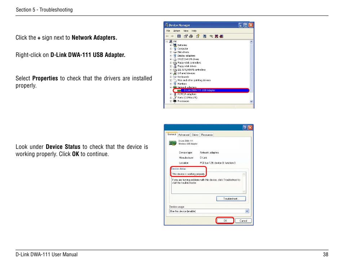Click the 'D-Link' manufacturer value
The image size is (344, 266).
(x=203, y=158)
